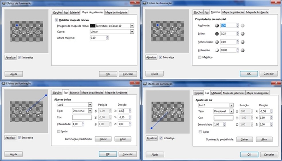Click dark Ambiente sphere icon in Material window
Image resolution: width=282 pixels, height=161 pixels.
217,25
